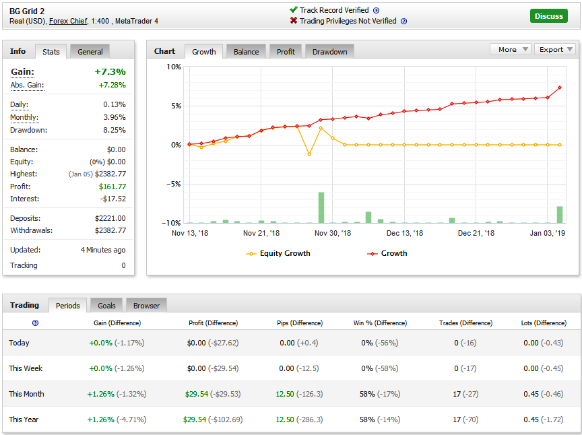Click the +7.3% gain value
582x435 pixels.
(x=110, y=71)
